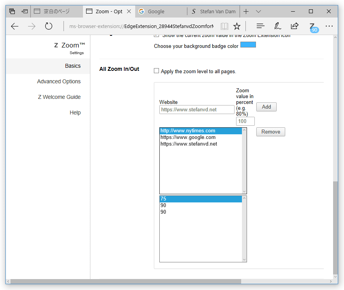Image resolution: width=344 pixels, height=290 pixels.
Task: Close the Zoom - Opt tab
Action: [x=129, y=11]
